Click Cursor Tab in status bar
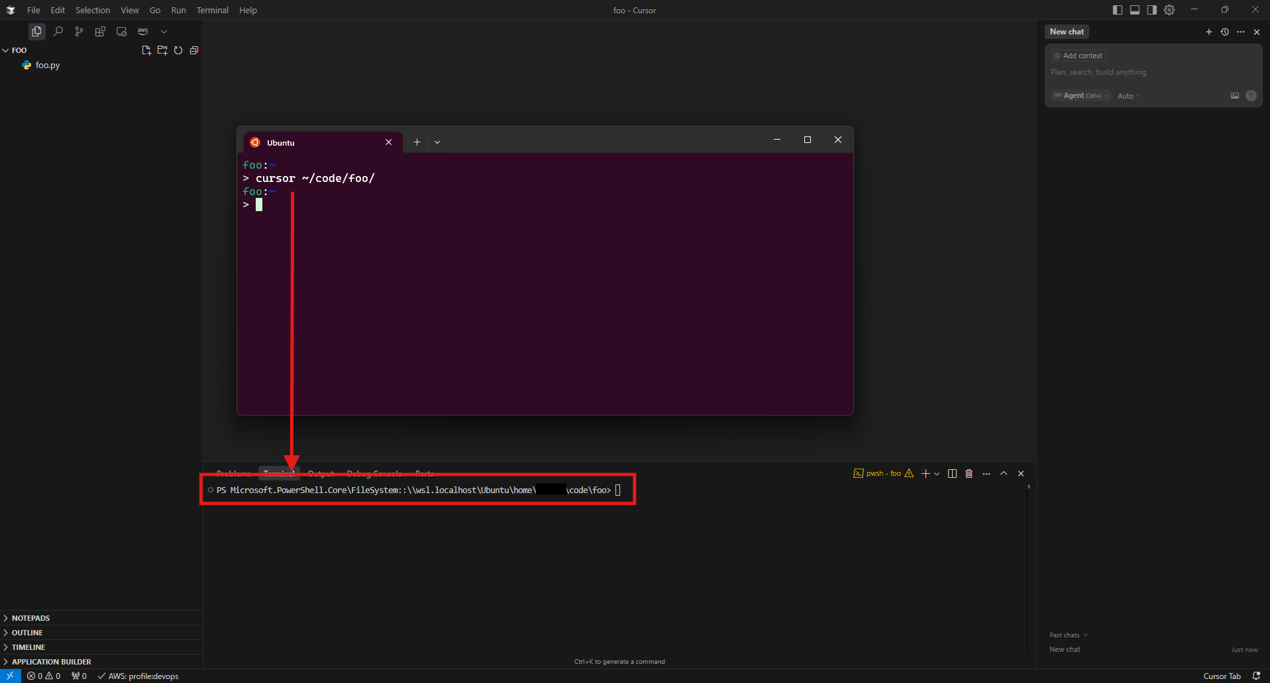The width and height of the screenshot is (1270, 683). (1222, 676)
